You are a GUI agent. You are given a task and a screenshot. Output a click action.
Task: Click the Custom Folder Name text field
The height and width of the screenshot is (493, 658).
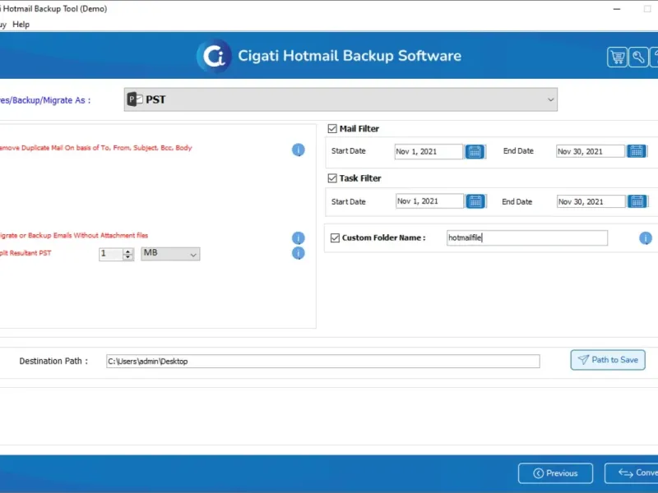[526, 238]
